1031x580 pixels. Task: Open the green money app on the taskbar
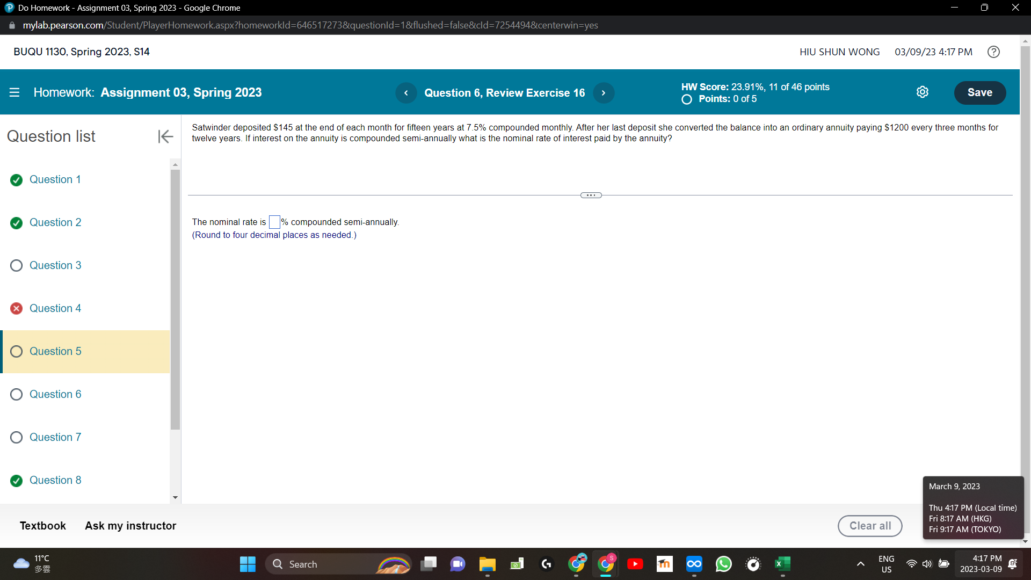pyautogui.click(x=517, y=564)
